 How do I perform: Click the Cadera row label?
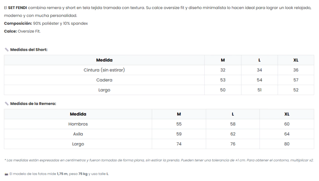coord(104,80)
